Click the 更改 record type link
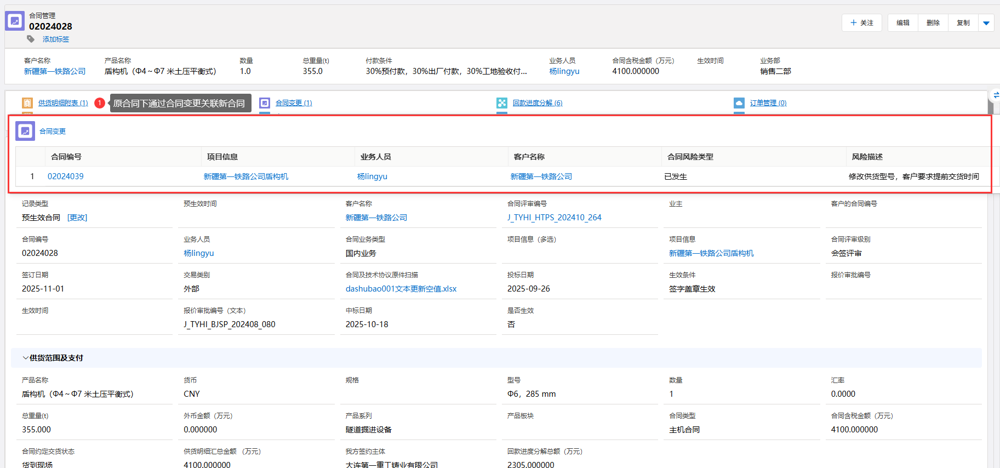This screenshot has width=1000, height=468. (77, 218)
